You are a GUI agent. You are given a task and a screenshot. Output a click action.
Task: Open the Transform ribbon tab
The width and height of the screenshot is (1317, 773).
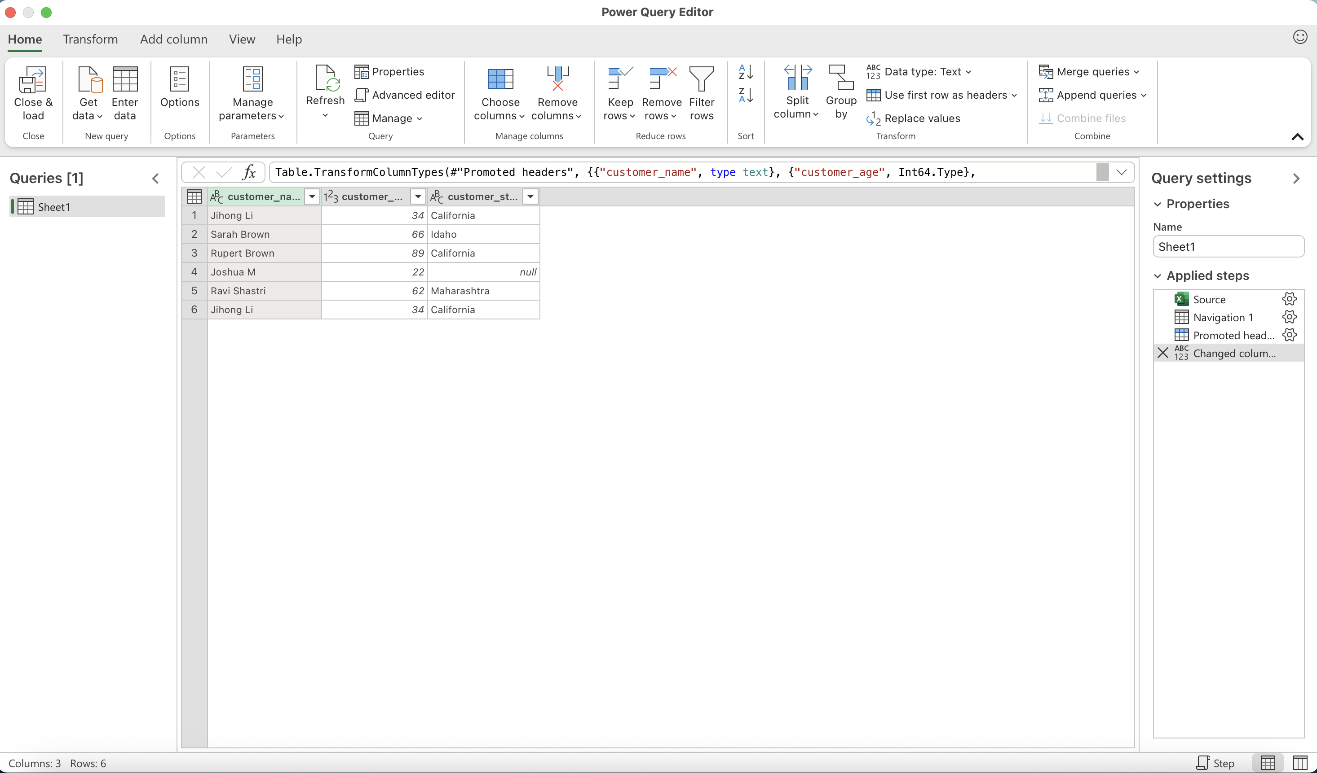(x=90, y=39)
